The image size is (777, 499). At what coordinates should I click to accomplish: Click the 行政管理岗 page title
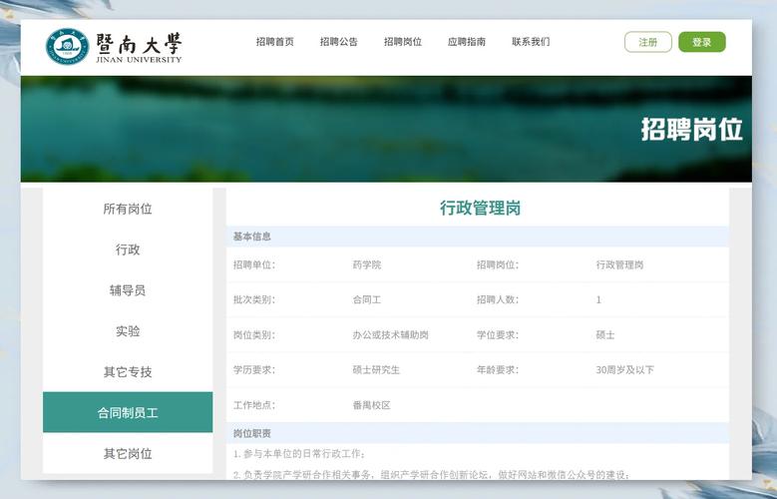point(480,208)
